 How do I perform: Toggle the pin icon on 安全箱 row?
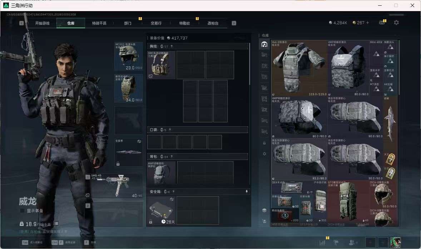[247, 191]
